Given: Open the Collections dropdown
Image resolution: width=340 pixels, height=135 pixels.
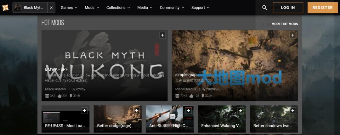Looking at the screenshot, I should [x=118, y=8].
